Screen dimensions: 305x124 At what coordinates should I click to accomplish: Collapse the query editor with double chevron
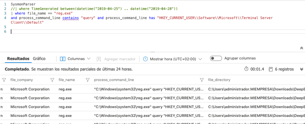click(301, 48)
